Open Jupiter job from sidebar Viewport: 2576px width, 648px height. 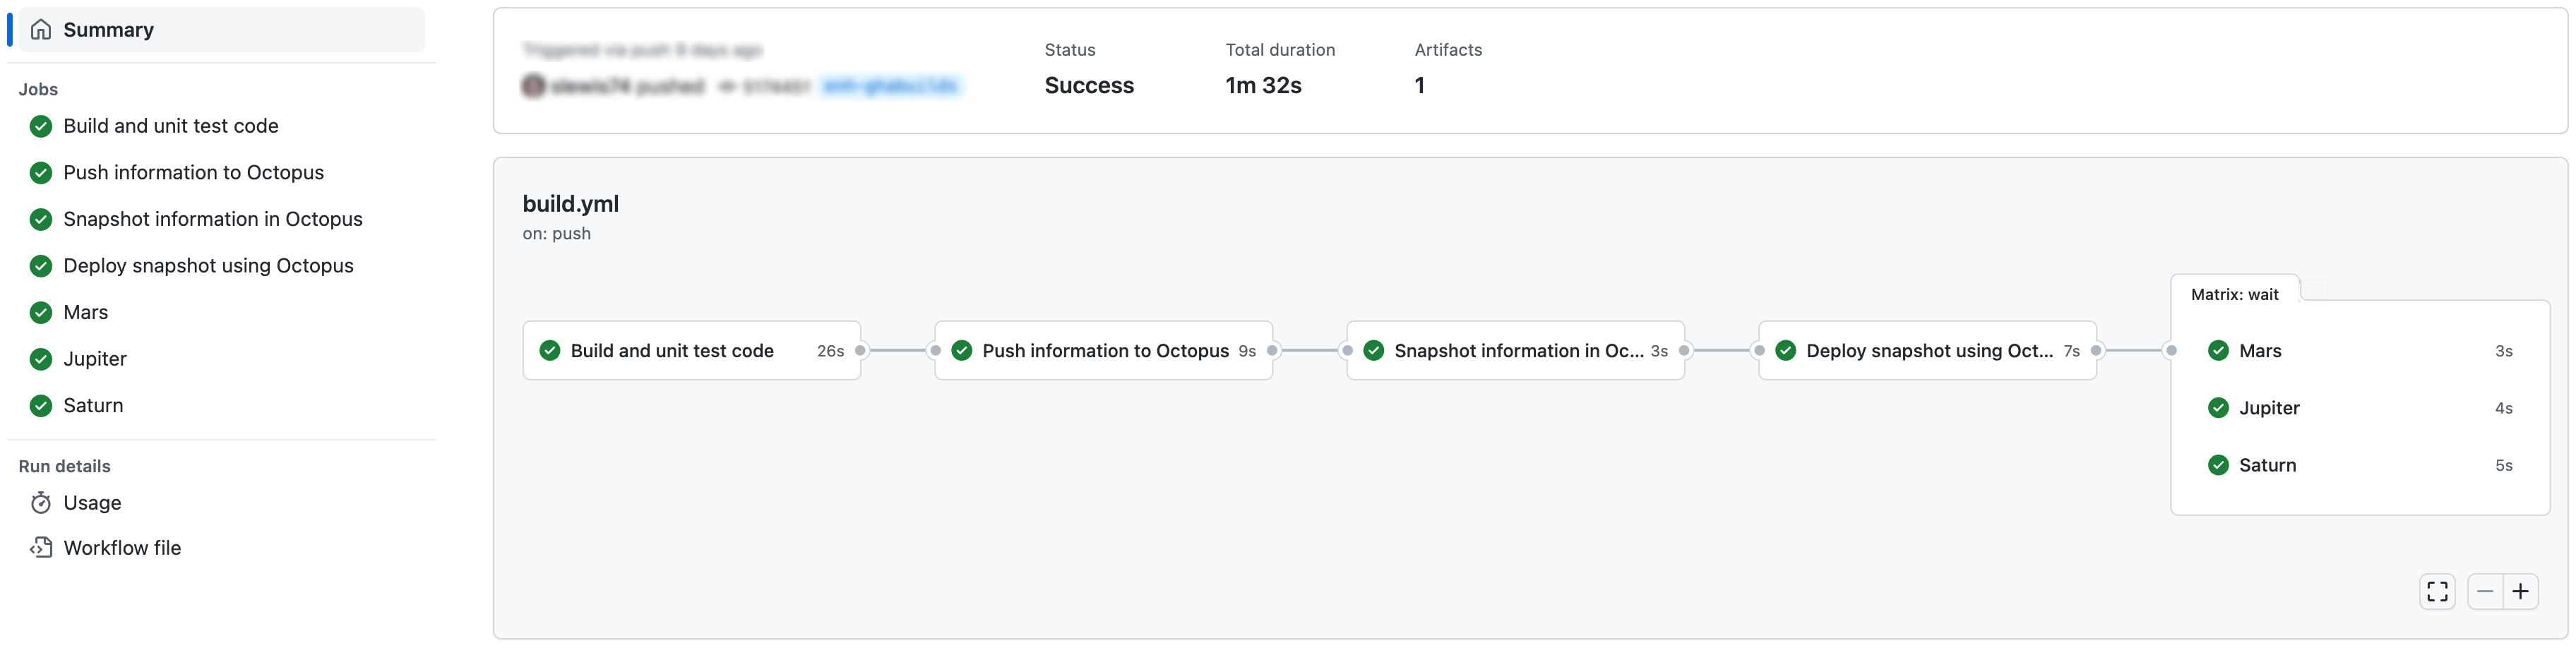pyautogui.click(x=95, y=358)
